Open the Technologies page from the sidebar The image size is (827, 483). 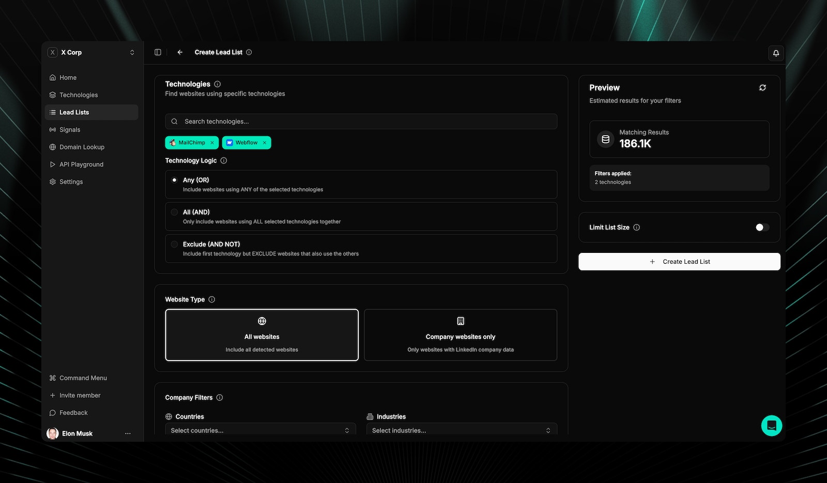[79, 94]
